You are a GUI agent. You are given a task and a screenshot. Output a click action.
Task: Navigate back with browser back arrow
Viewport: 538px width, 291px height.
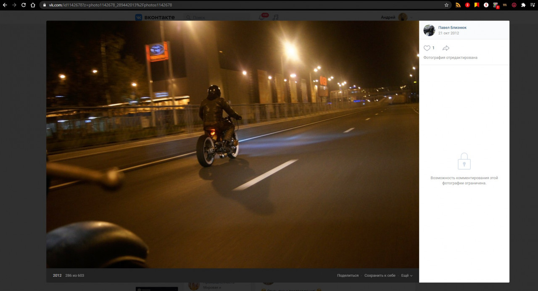[x=5, y=5]
